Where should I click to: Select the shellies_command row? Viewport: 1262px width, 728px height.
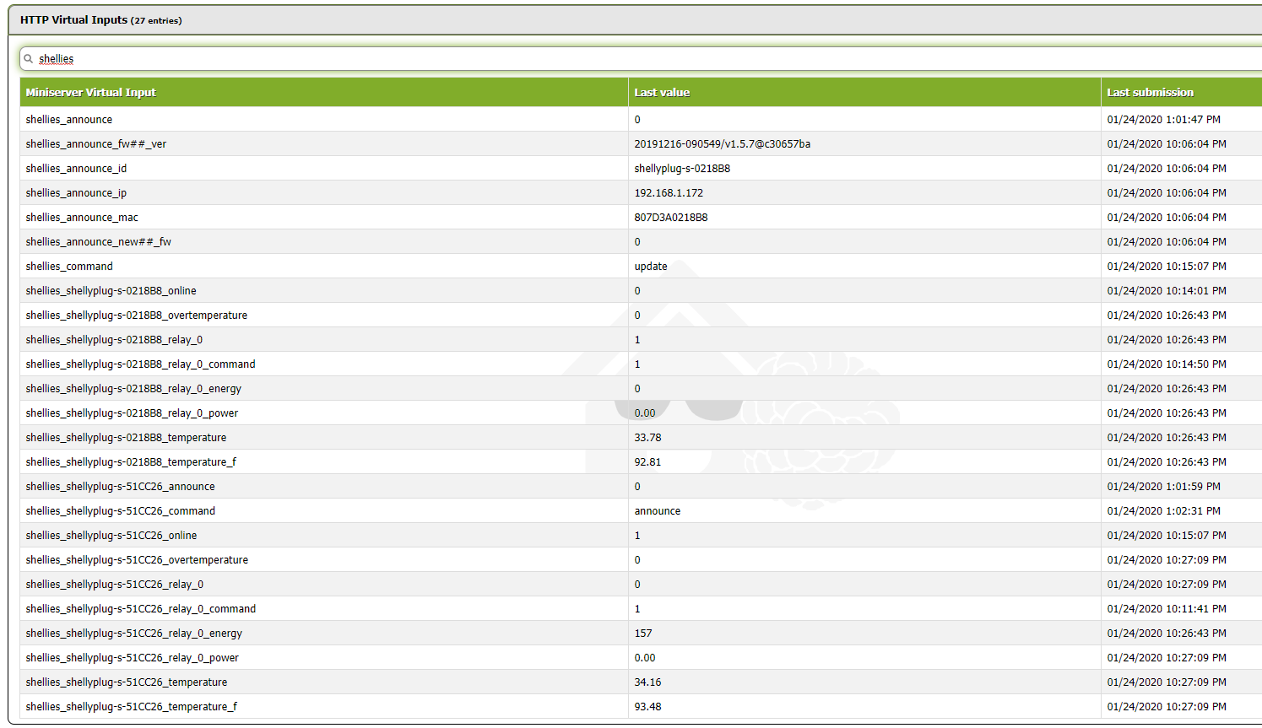641,267
